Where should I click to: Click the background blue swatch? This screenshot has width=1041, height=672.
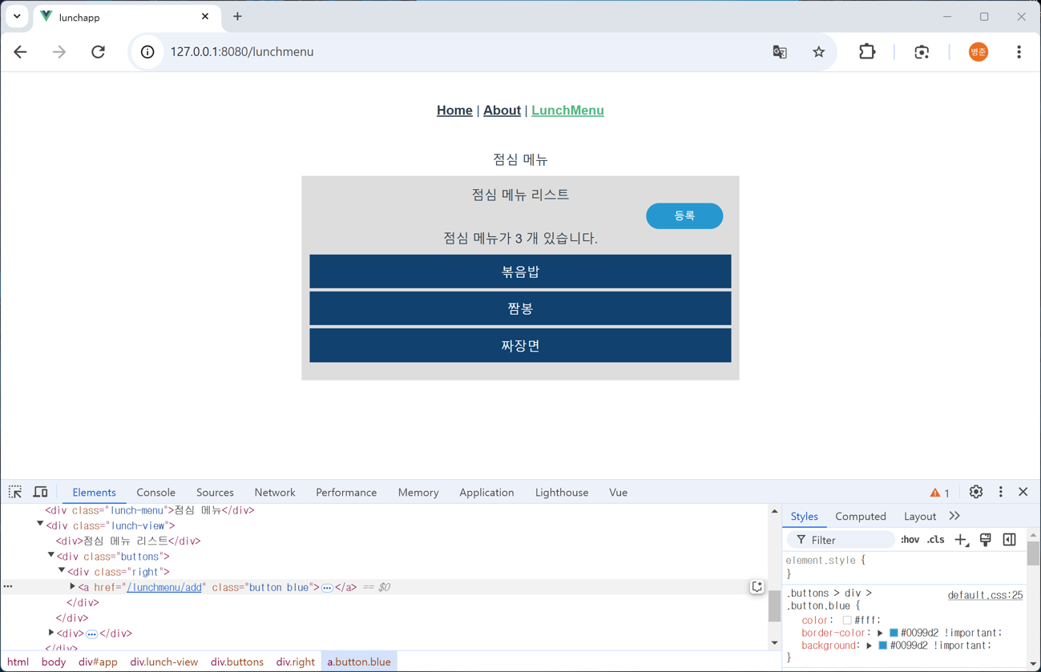pyautogui.click(x=882, y=646)
